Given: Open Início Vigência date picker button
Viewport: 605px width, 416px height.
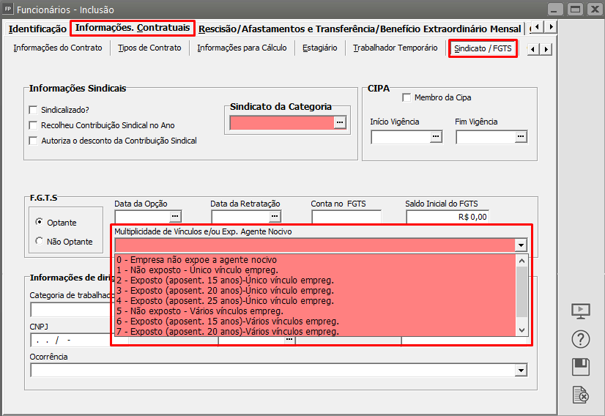Looking at the screenshot, I should [x=436, y=137].
